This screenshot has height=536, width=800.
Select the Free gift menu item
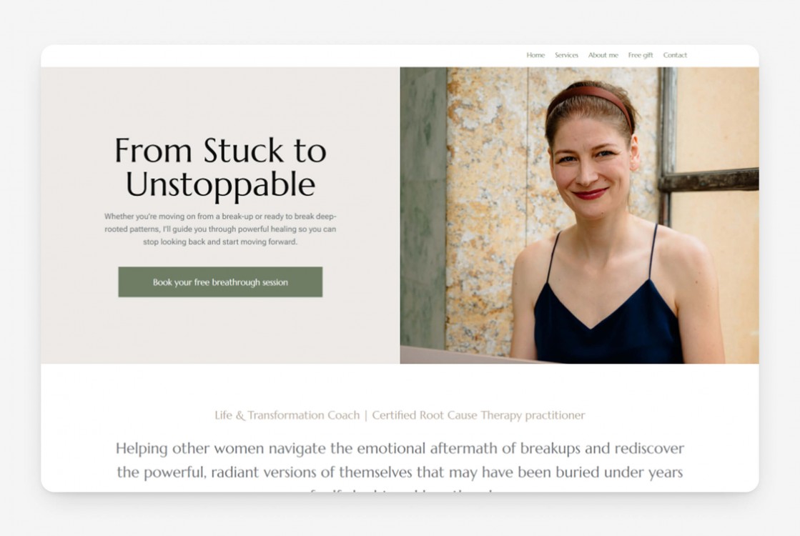point(641,55)
